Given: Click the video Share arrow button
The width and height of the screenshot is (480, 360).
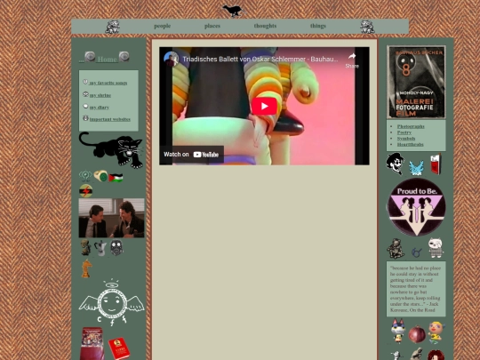Looking at the screenshot, I should coord(352,60).
